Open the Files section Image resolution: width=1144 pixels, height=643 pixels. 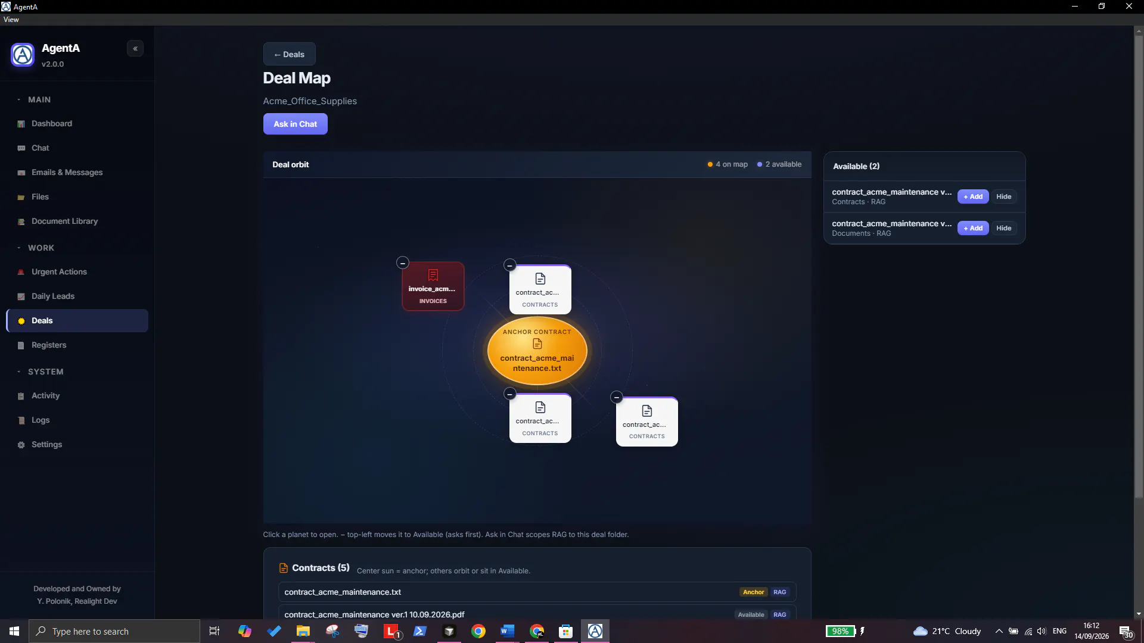coord(77,197)
